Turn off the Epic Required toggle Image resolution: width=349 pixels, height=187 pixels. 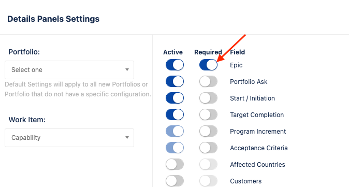(x=208, y=65)
